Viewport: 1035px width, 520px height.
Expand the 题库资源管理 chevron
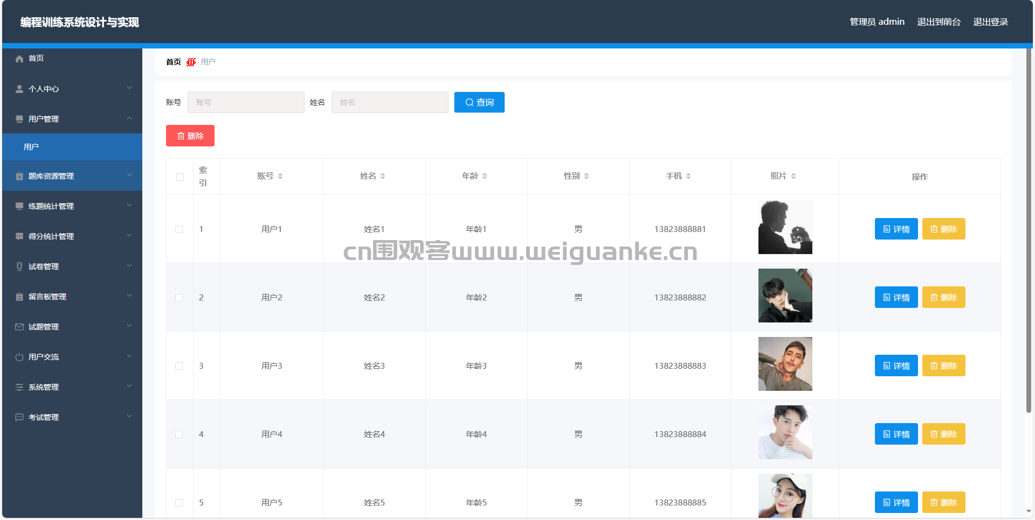(x=129, y=175)
